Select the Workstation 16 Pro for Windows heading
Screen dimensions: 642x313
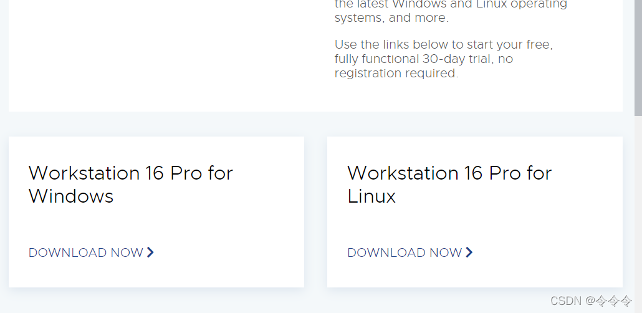(131, 185)
